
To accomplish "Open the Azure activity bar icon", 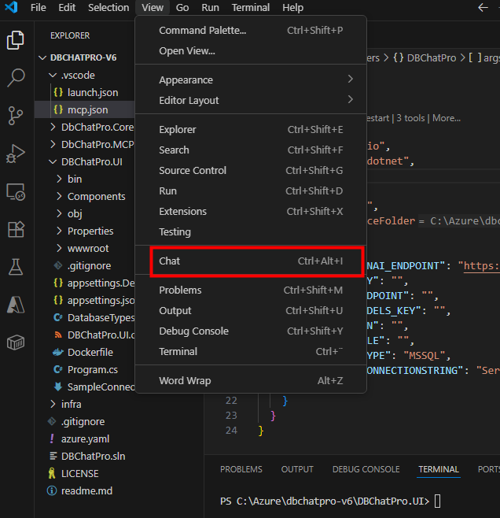I will [16, 305].
